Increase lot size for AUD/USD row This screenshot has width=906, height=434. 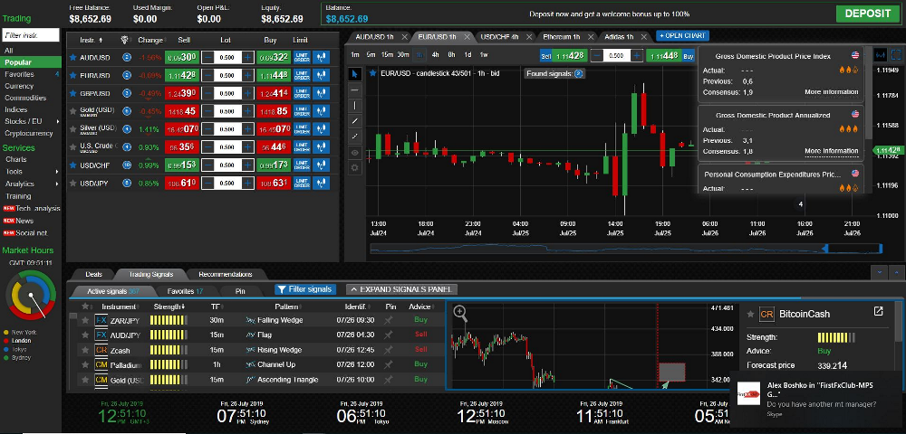point(247,58)
